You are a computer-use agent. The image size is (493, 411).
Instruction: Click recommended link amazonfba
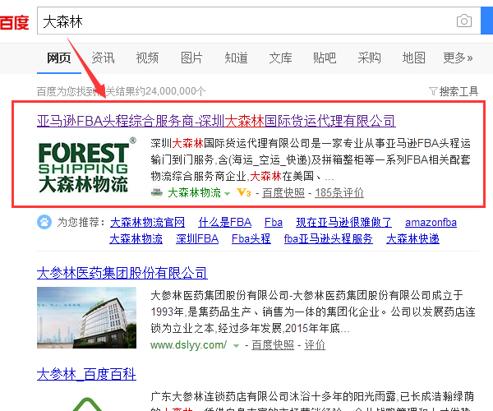point(431,222)
